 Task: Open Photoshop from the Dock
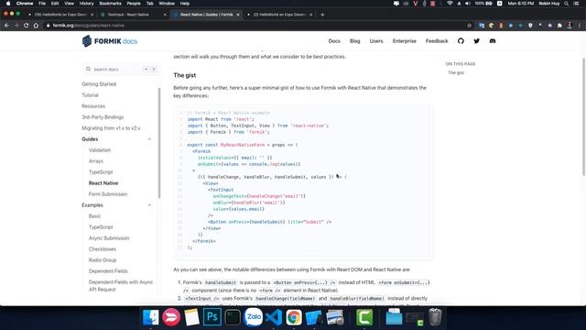click(212, 317)
